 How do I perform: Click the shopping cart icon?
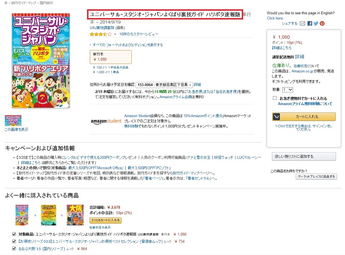[x=276, y=117]
